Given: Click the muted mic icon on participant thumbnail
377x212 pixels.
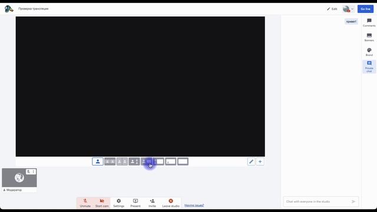Looking at the screenshot, I should coord(28,171).
